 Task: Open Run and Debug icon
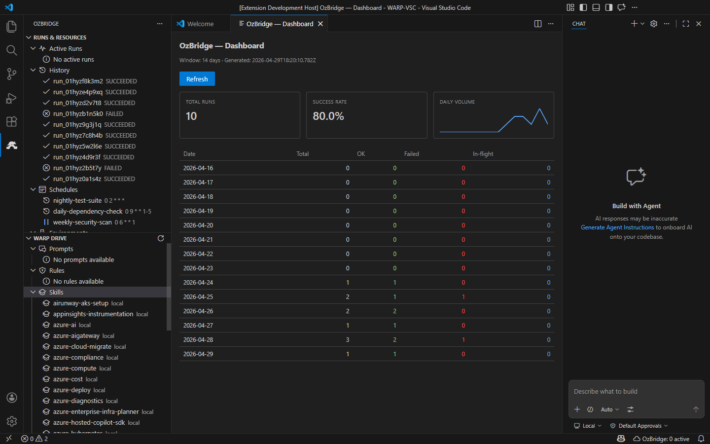(11, 98)
